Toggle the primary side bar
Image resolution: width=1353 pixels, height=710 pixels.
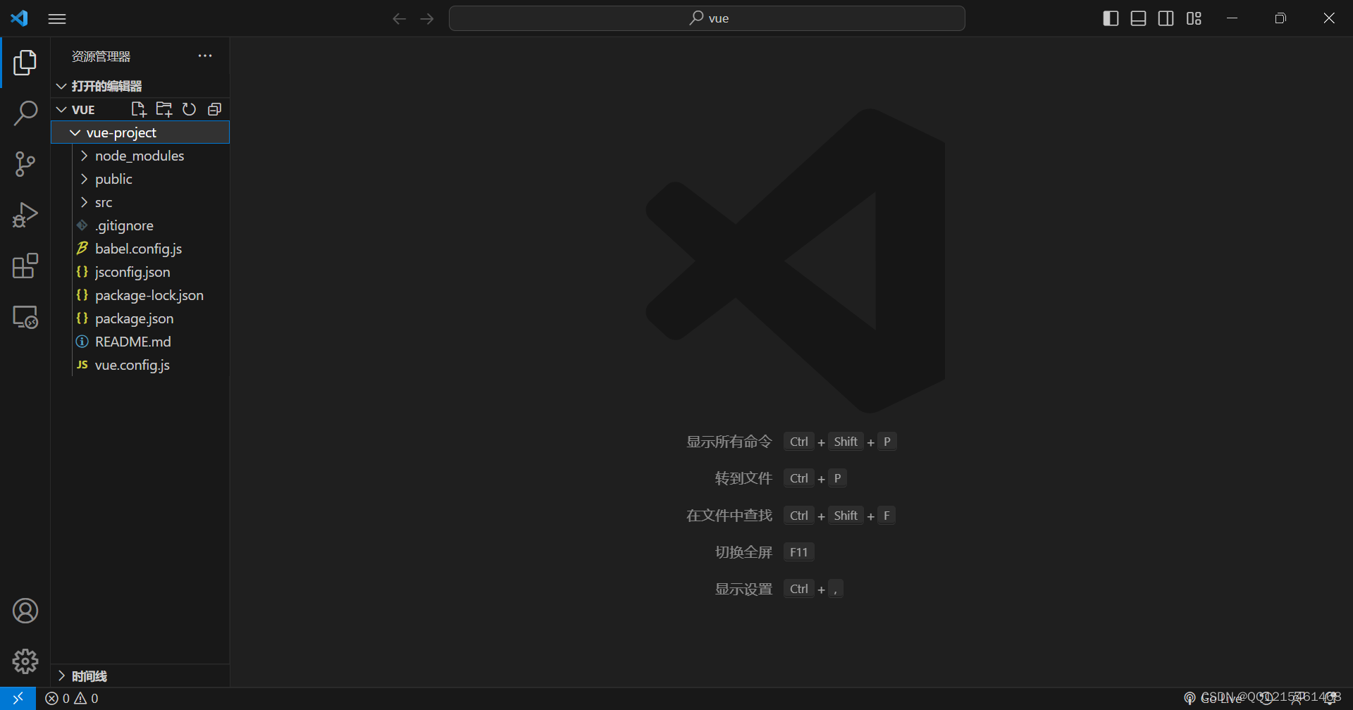pos(1111,18)
